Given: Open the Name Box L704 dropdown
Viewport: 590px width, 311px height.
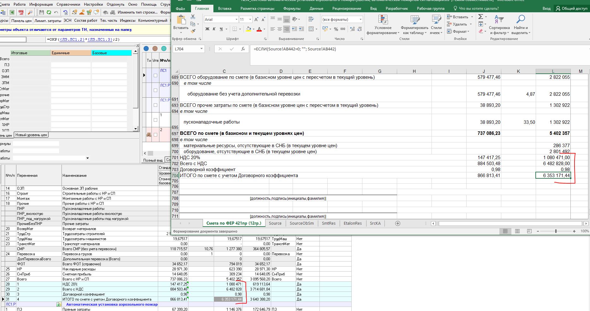Looking at the screenshot, I should 201,49.
